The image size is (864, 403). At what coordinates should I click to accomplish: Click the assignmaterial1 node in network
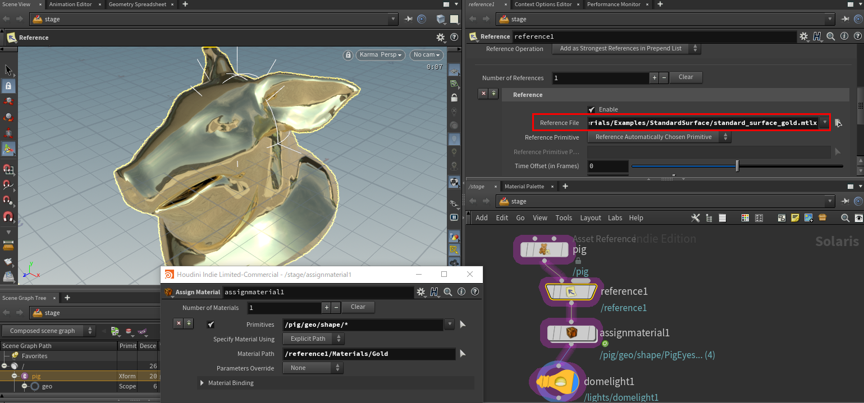point(571,333)
